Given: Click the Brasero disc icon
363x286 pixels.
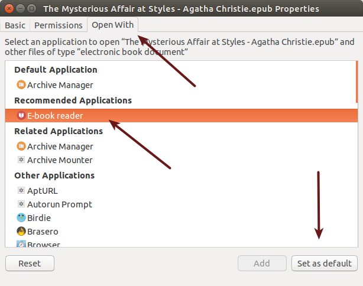Looking at the screenshot, I should (x=21, y=231).
